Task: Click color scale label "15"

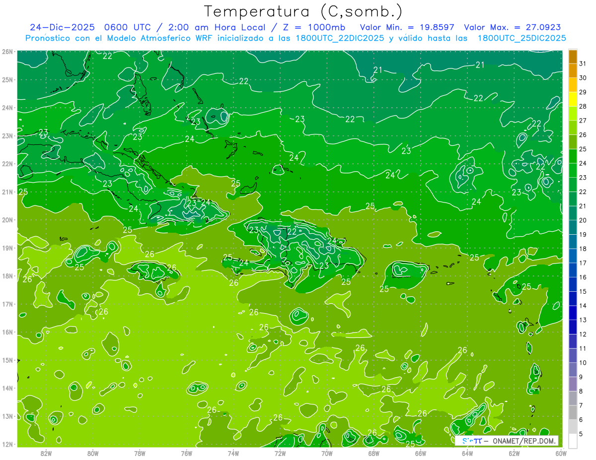Action: (583, 291)
